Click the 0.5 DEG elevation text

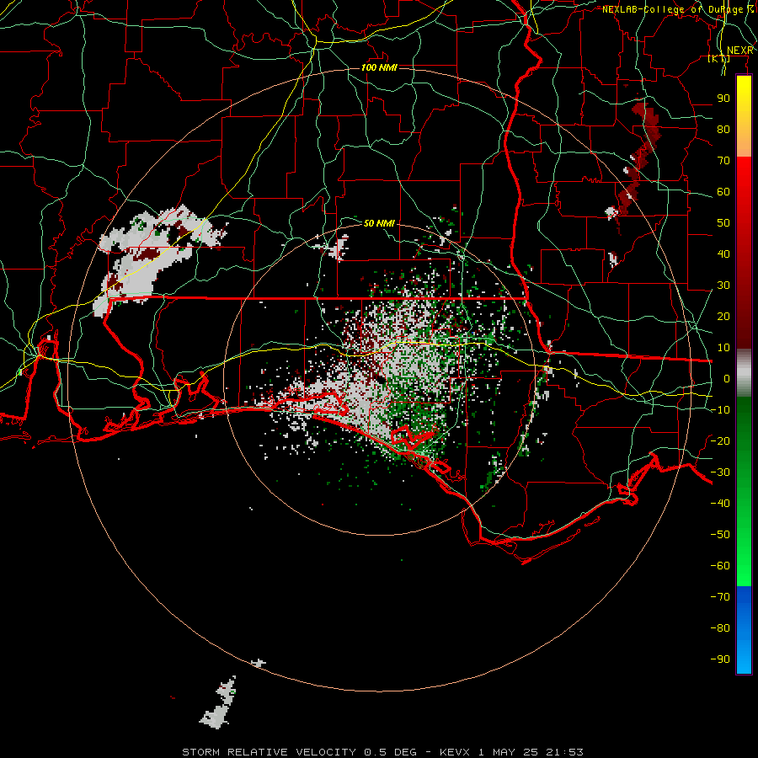(x=390, y=752)
